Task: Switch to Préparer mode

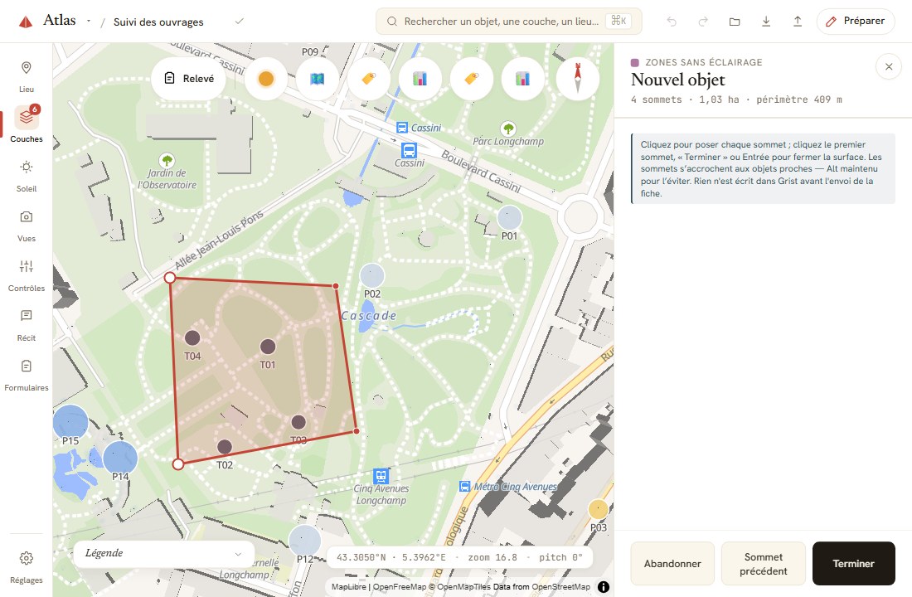Action: 856,21
